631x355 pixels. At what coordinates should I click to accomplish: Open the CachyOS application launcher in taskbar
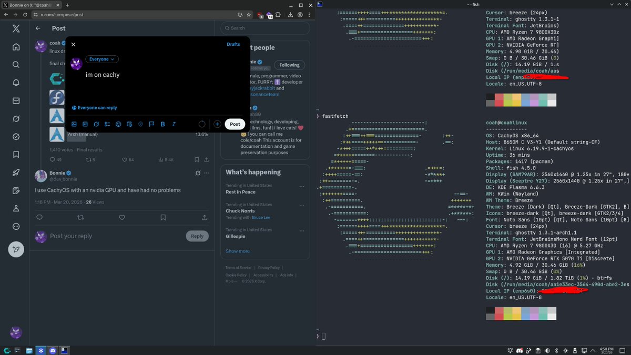tap(6, 350)
